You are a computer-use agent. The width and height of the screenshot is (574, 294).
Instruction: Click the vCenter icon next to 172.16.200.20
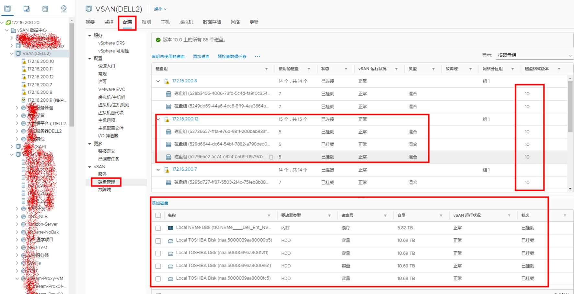[8, 23]
